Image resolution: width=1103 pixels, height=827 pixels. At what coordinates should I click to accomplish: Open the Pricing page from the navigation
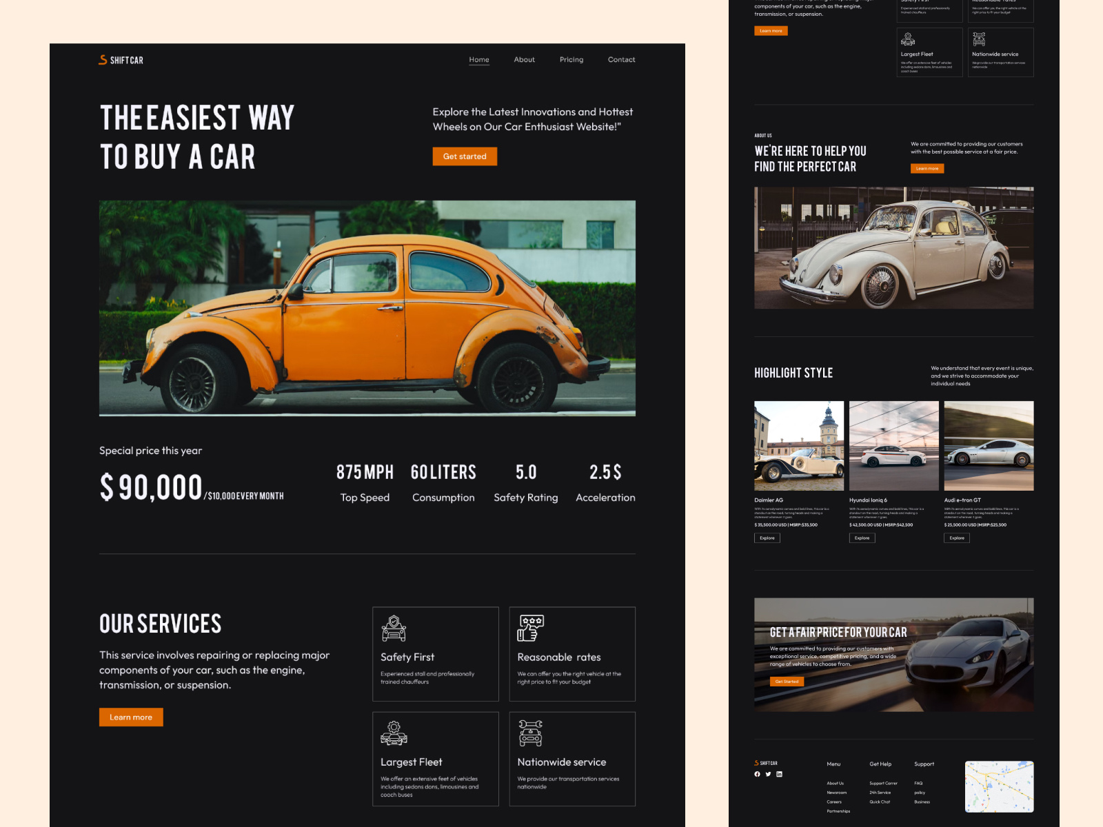click(x=571, y=60)
